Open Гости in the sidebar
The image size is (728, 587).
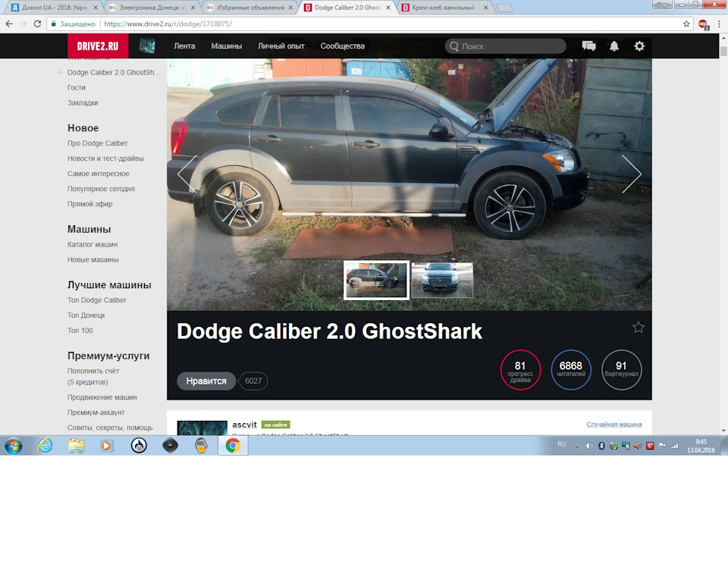point(76,87)
